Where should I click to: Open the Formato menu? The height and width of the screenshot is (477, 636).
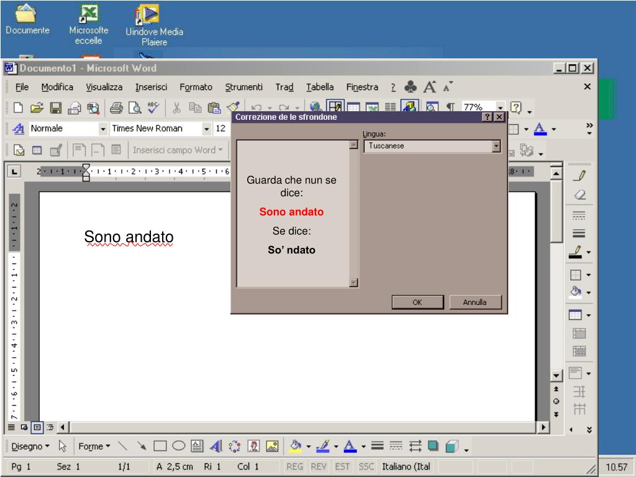pyautogui.click(x=196, y=87)
